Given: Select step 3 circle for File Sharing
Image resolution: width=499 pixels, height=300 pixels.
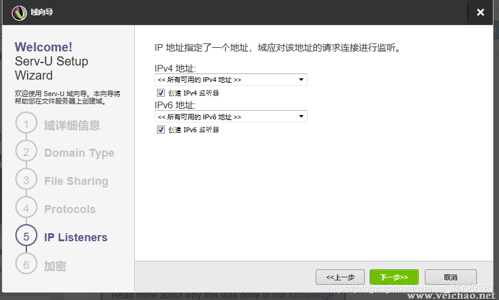Looking at the screenshot, I should pyautogui.click(x=26, y=179).
